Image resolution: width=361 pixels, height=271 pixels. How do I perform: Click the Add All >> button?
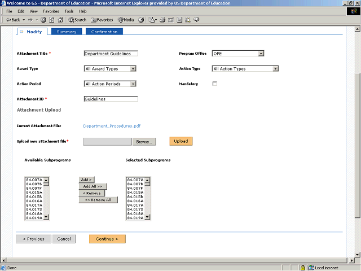coord(93,186)
